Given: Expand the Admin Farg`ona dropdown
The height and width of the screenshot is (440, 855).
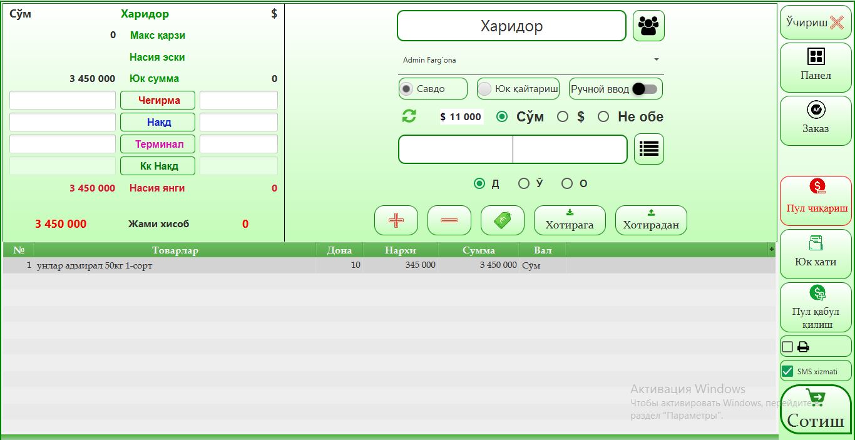Looking at the screenshot, I should [x=656, y=60].
